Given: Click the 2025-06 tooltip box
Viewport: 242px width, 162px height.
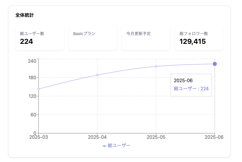Looking at the screenshot, I should (191, 85).
